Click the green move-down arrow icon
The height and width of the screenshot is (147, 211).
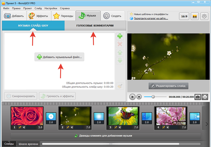[x=120, y=61]
